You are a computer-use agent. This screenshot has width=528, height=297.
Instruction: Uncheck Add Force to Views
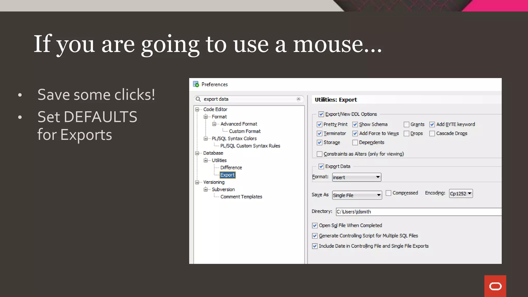(355, 133)
